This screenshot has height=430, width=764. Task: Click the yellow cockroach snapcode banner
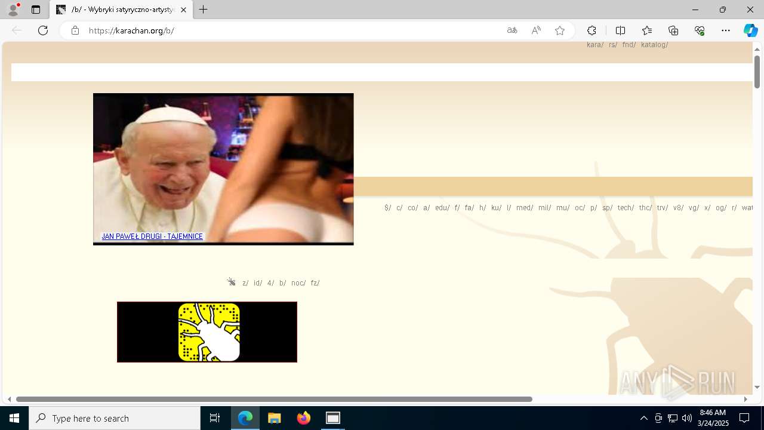pos(207,332)
